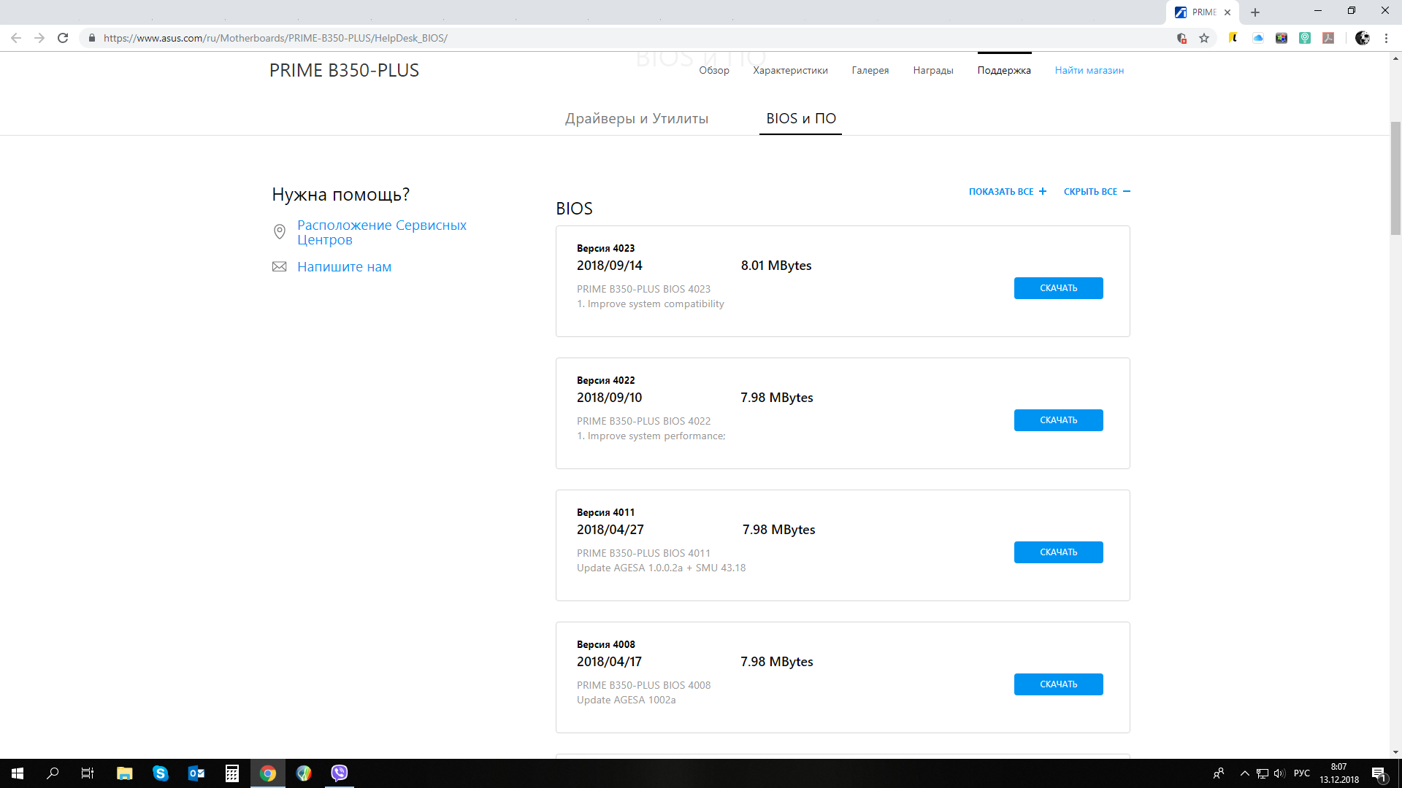
Task: Click the padlock site security icon
Action: (92, 38)
